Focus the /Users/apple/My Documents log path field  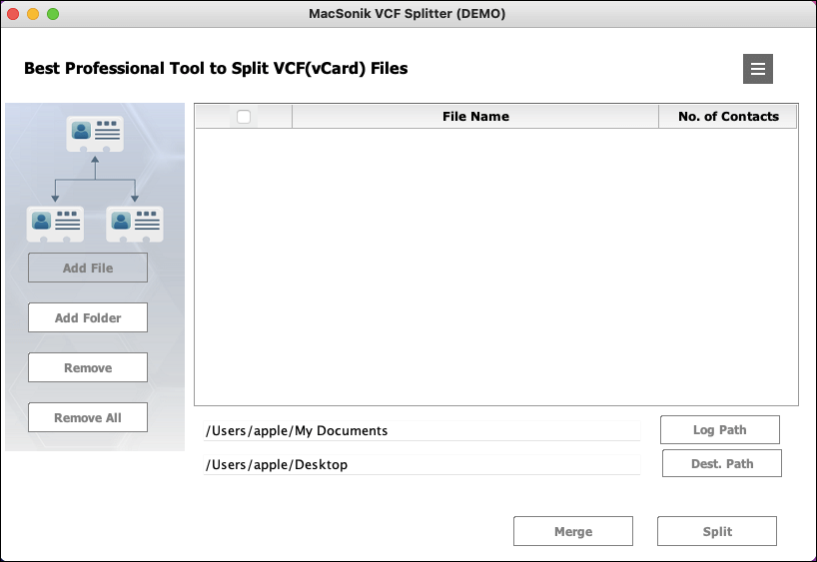pos(421,431)
